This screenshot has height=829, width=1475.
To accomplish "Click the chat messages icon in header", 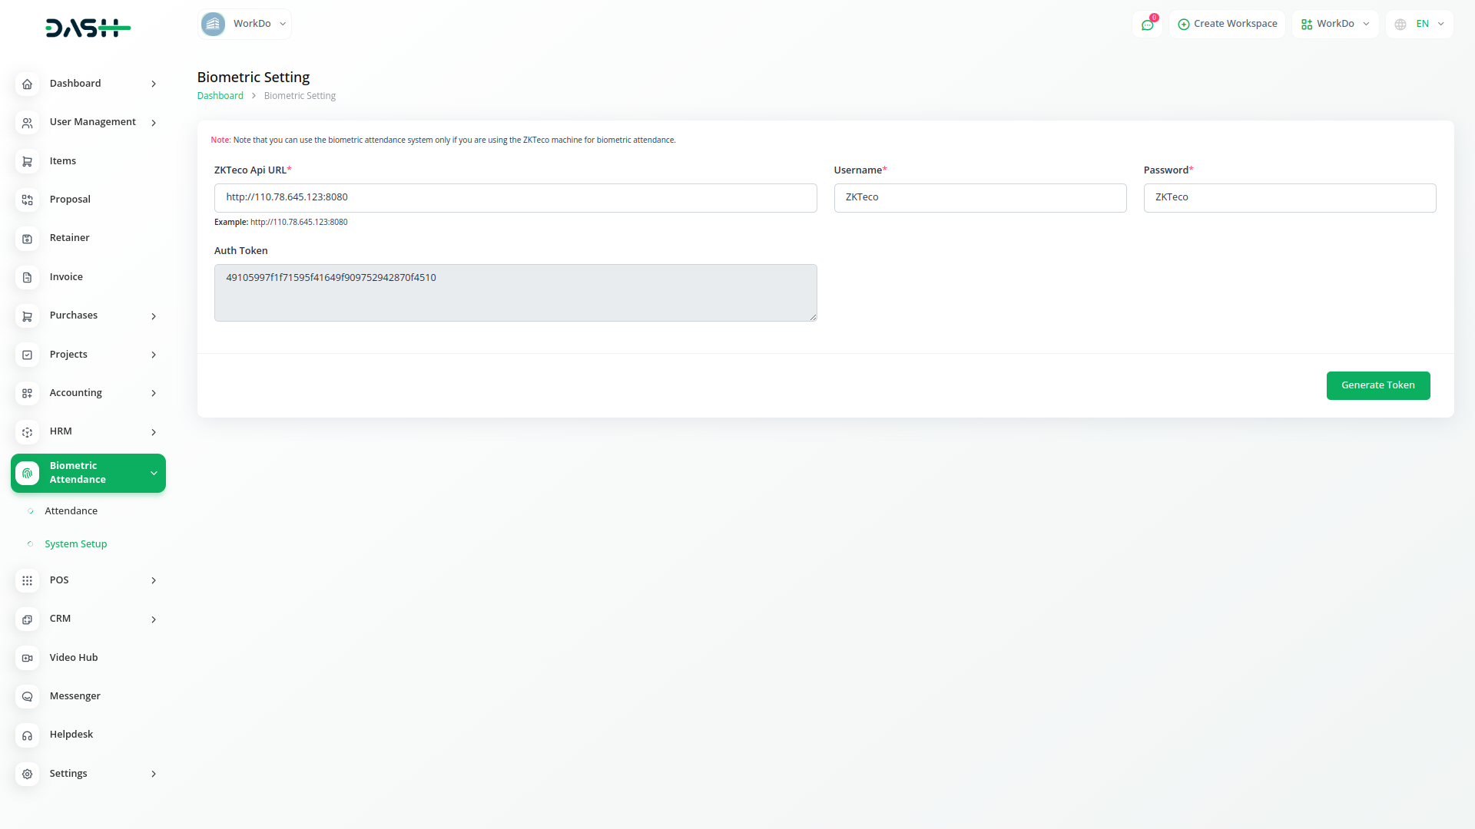I will click(x=1147, y=25).
